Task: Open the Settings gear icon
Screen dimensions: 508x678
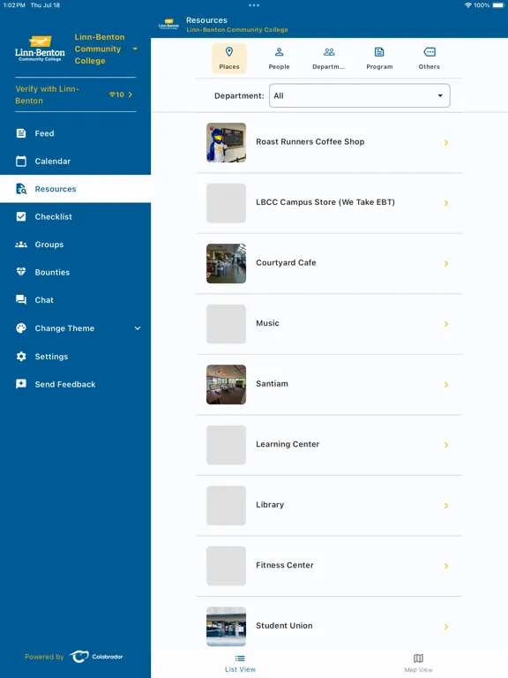Action: coord(21,357)
